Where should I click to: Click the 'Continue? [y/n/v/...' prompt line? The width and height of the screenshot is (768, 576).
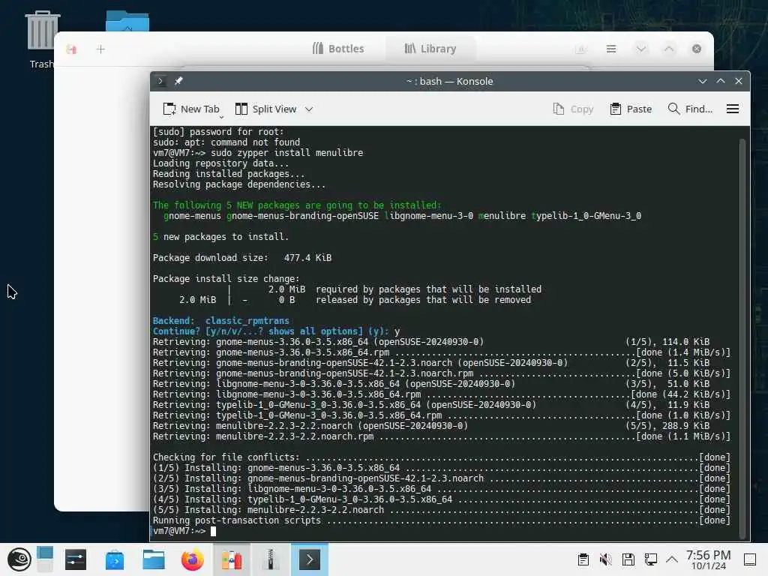[x=276, y=331]
